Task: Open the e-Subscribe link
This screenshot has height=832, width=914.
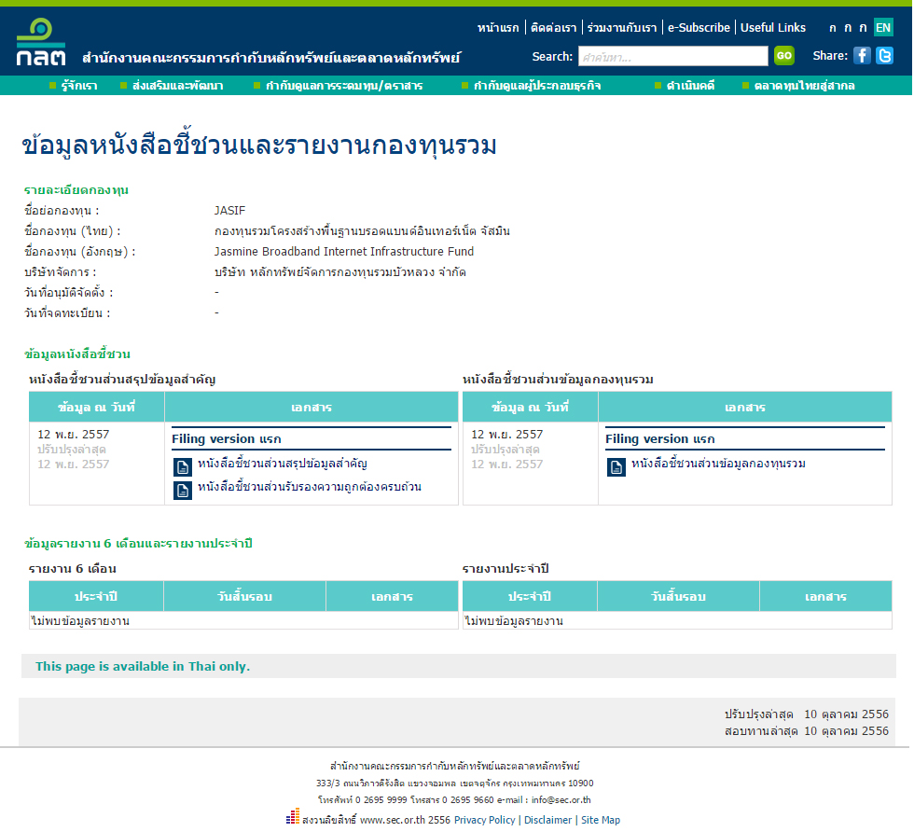Action: pos(699,27)
